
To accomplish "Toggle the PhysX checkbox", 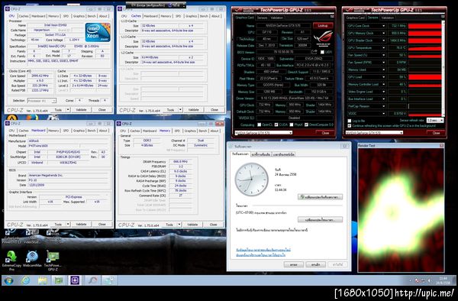I will click(x=292, y=125).
